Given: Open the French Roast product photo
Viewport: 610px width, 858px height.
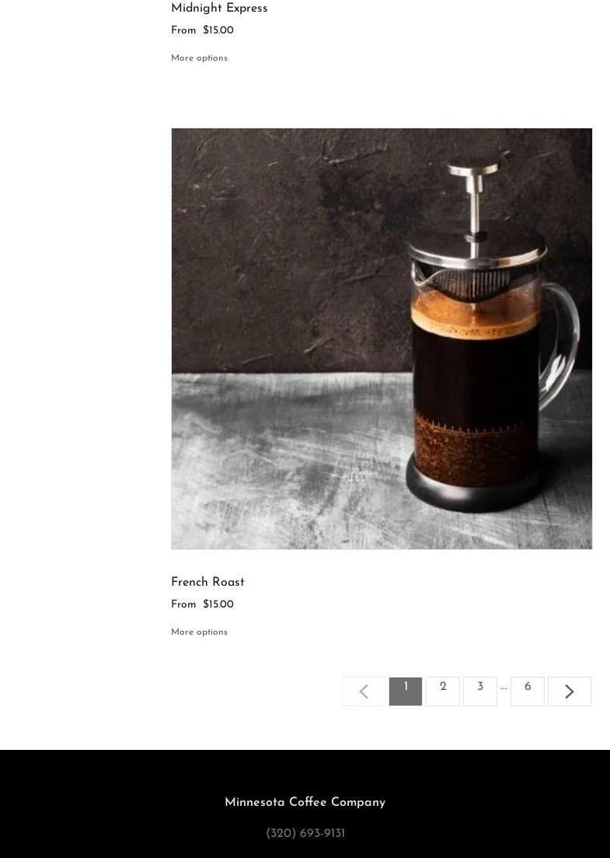Looking at the screenshot, I should click(x=382, y=338).
